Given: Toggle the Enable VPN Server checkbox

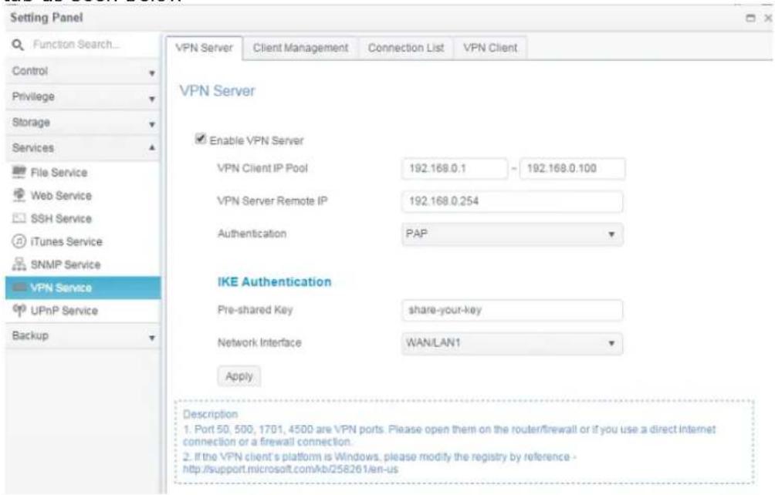Looking at the screenshot, I should coord(200,139).
